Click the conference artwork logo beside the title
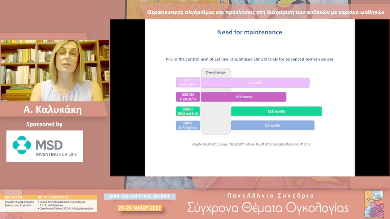Viewport: 390px width, 219px height. tap(374, 204)
